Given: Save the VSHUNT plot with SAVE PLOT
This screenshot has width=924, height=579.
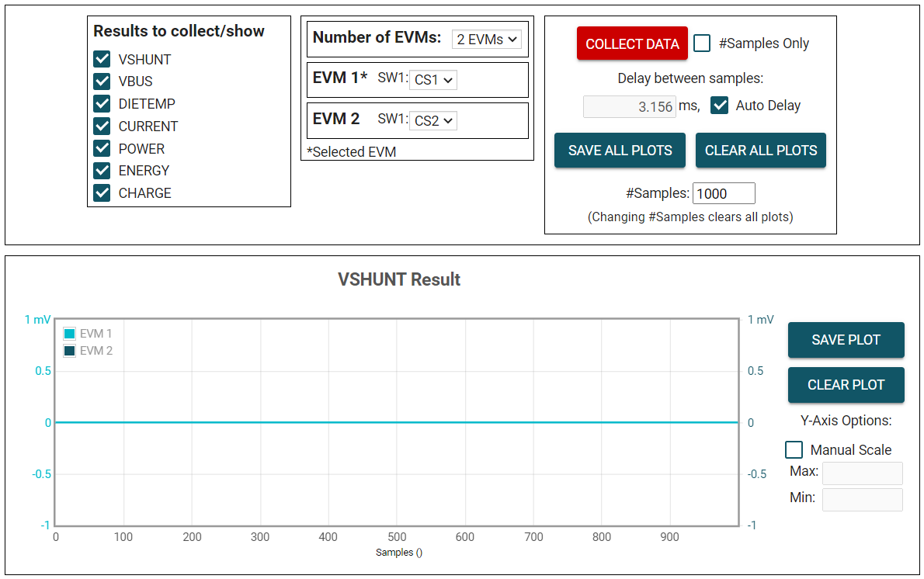Looking at the screenshot, I should 846,340.
